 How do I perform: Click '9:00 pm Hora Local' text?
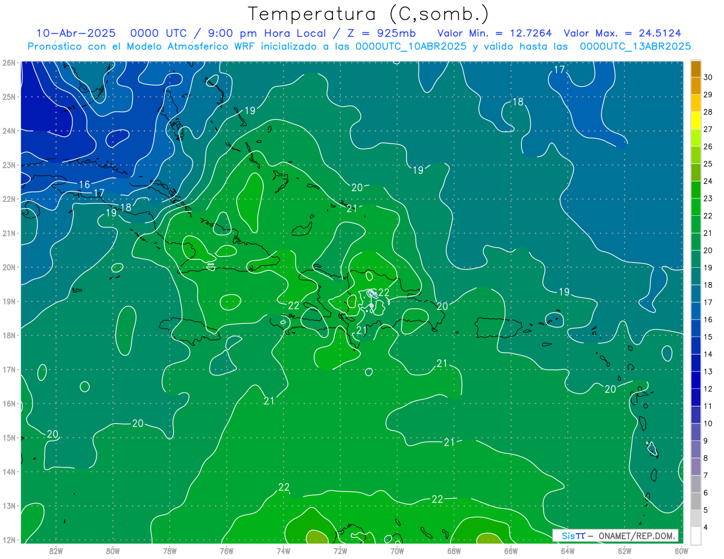[268, 33]
